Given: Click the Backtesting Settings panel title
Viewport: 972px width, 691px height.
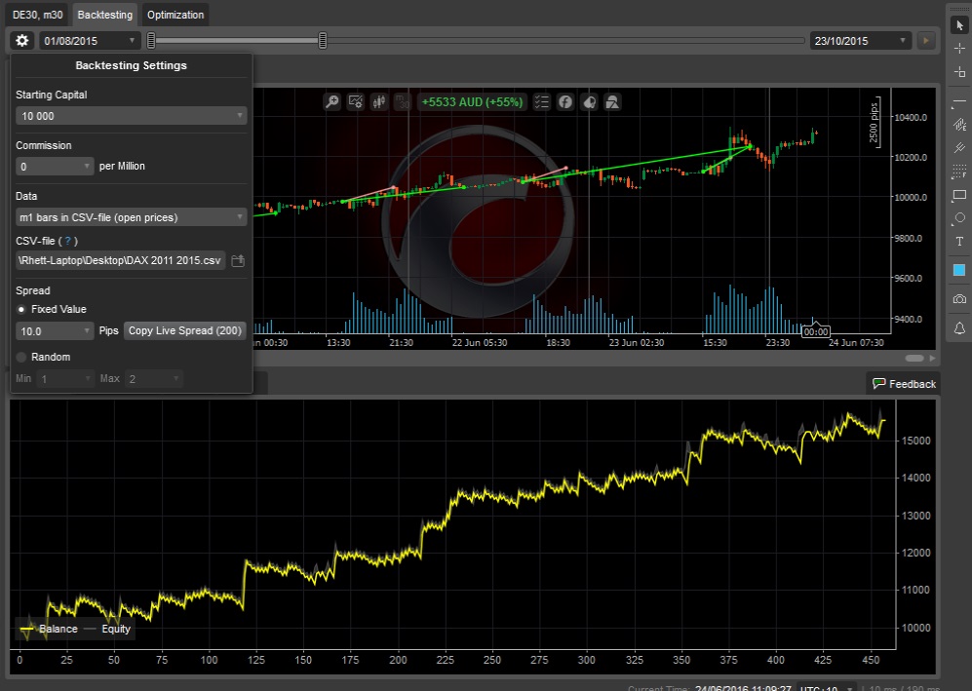Looking at the screenshot, I should tap(131, 65).
